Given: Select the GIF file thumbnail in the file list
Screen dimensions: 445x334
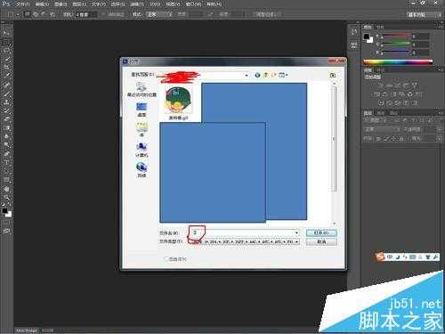Looking at the screenshot, I should [x=178, y=102].
